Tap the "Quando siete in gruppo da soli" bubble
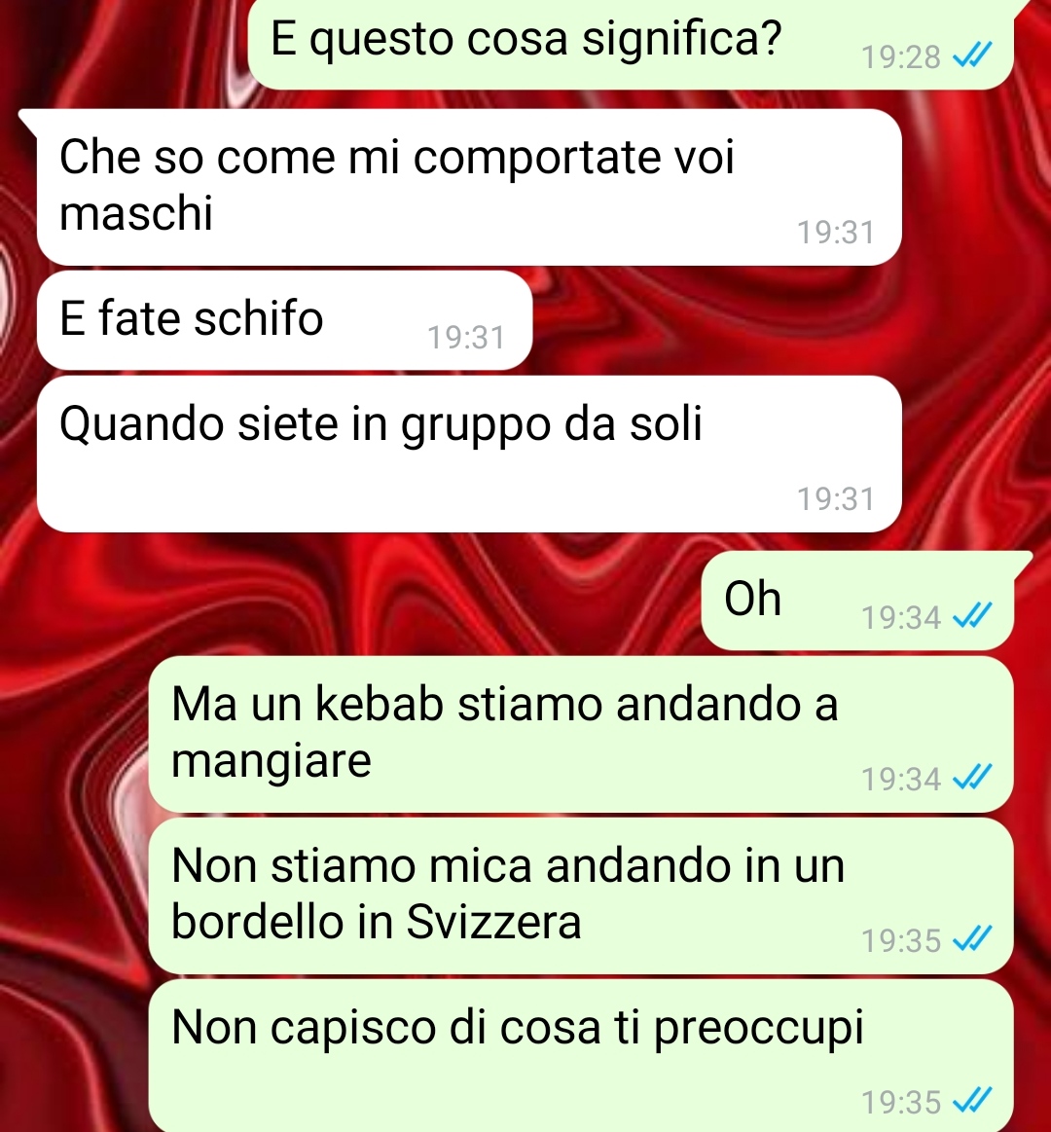This screenshot has height=1132, width=1051. click(469, 454)
